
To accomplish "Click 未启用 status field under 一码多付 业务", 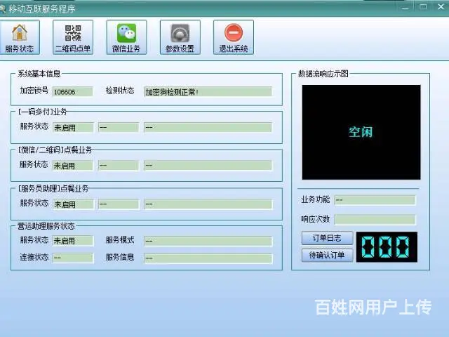I will (x=73, y=128).
